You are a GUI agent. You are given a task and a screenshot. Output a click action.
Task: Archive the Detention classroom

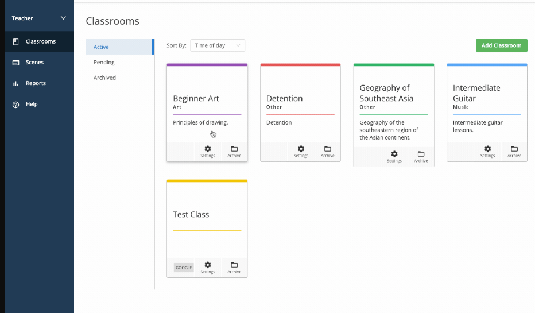tap(328, 151)
